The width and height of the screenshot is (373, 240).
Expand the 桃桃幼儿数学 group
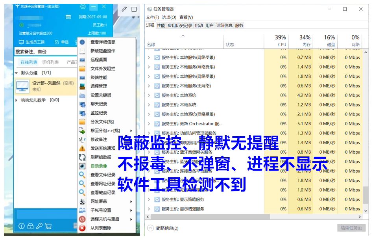coord(17,100)
